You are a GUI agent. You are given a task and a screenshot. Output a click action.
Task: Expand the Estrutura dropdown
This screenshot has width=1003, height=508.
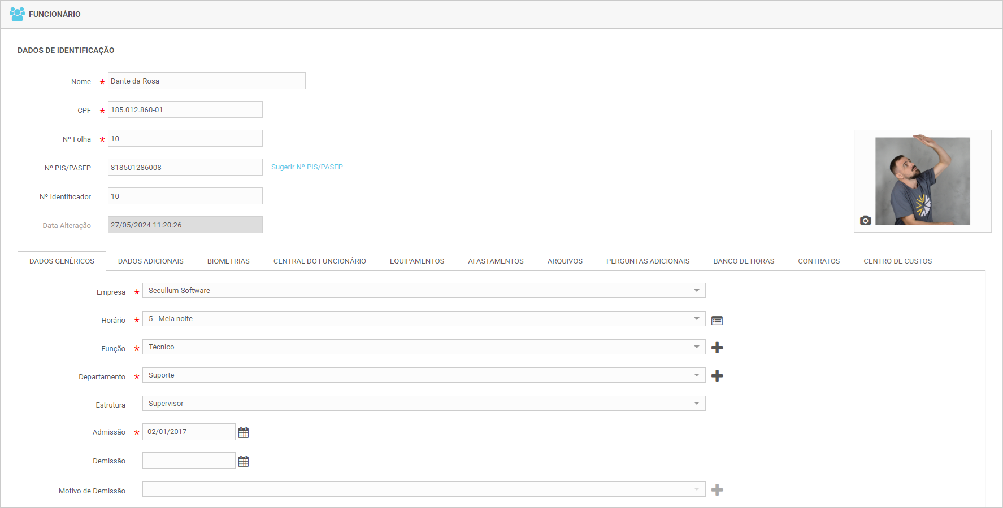click(696, 404)
